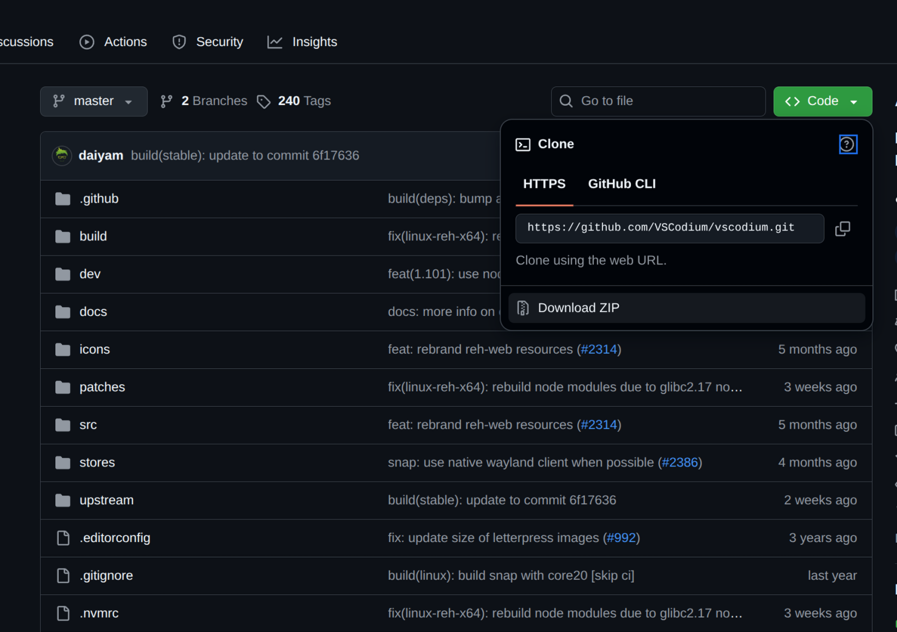The width and height of the screenshot is (897, 632).
Task: Click the Go to file search field
Action: (658, 101)
